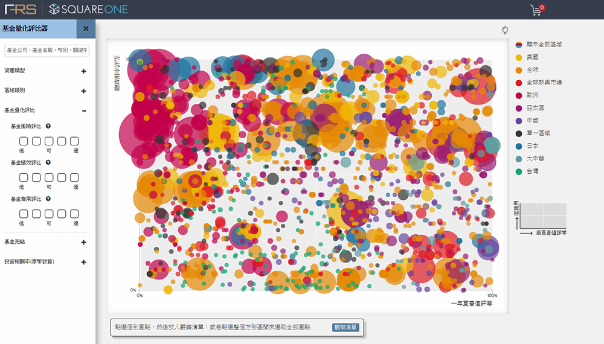Filter by 大中華 legend entry
The height and width of the screenshot is (344, 604).
tap(530, 159)
